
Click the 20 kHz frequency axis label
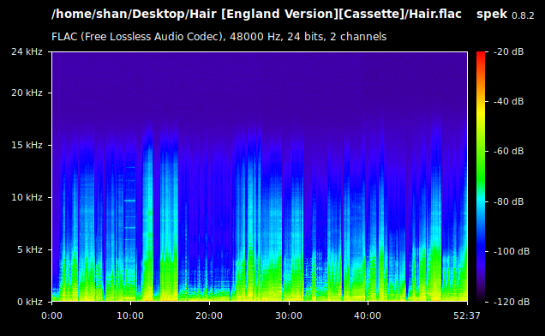(x=27, y=93)
